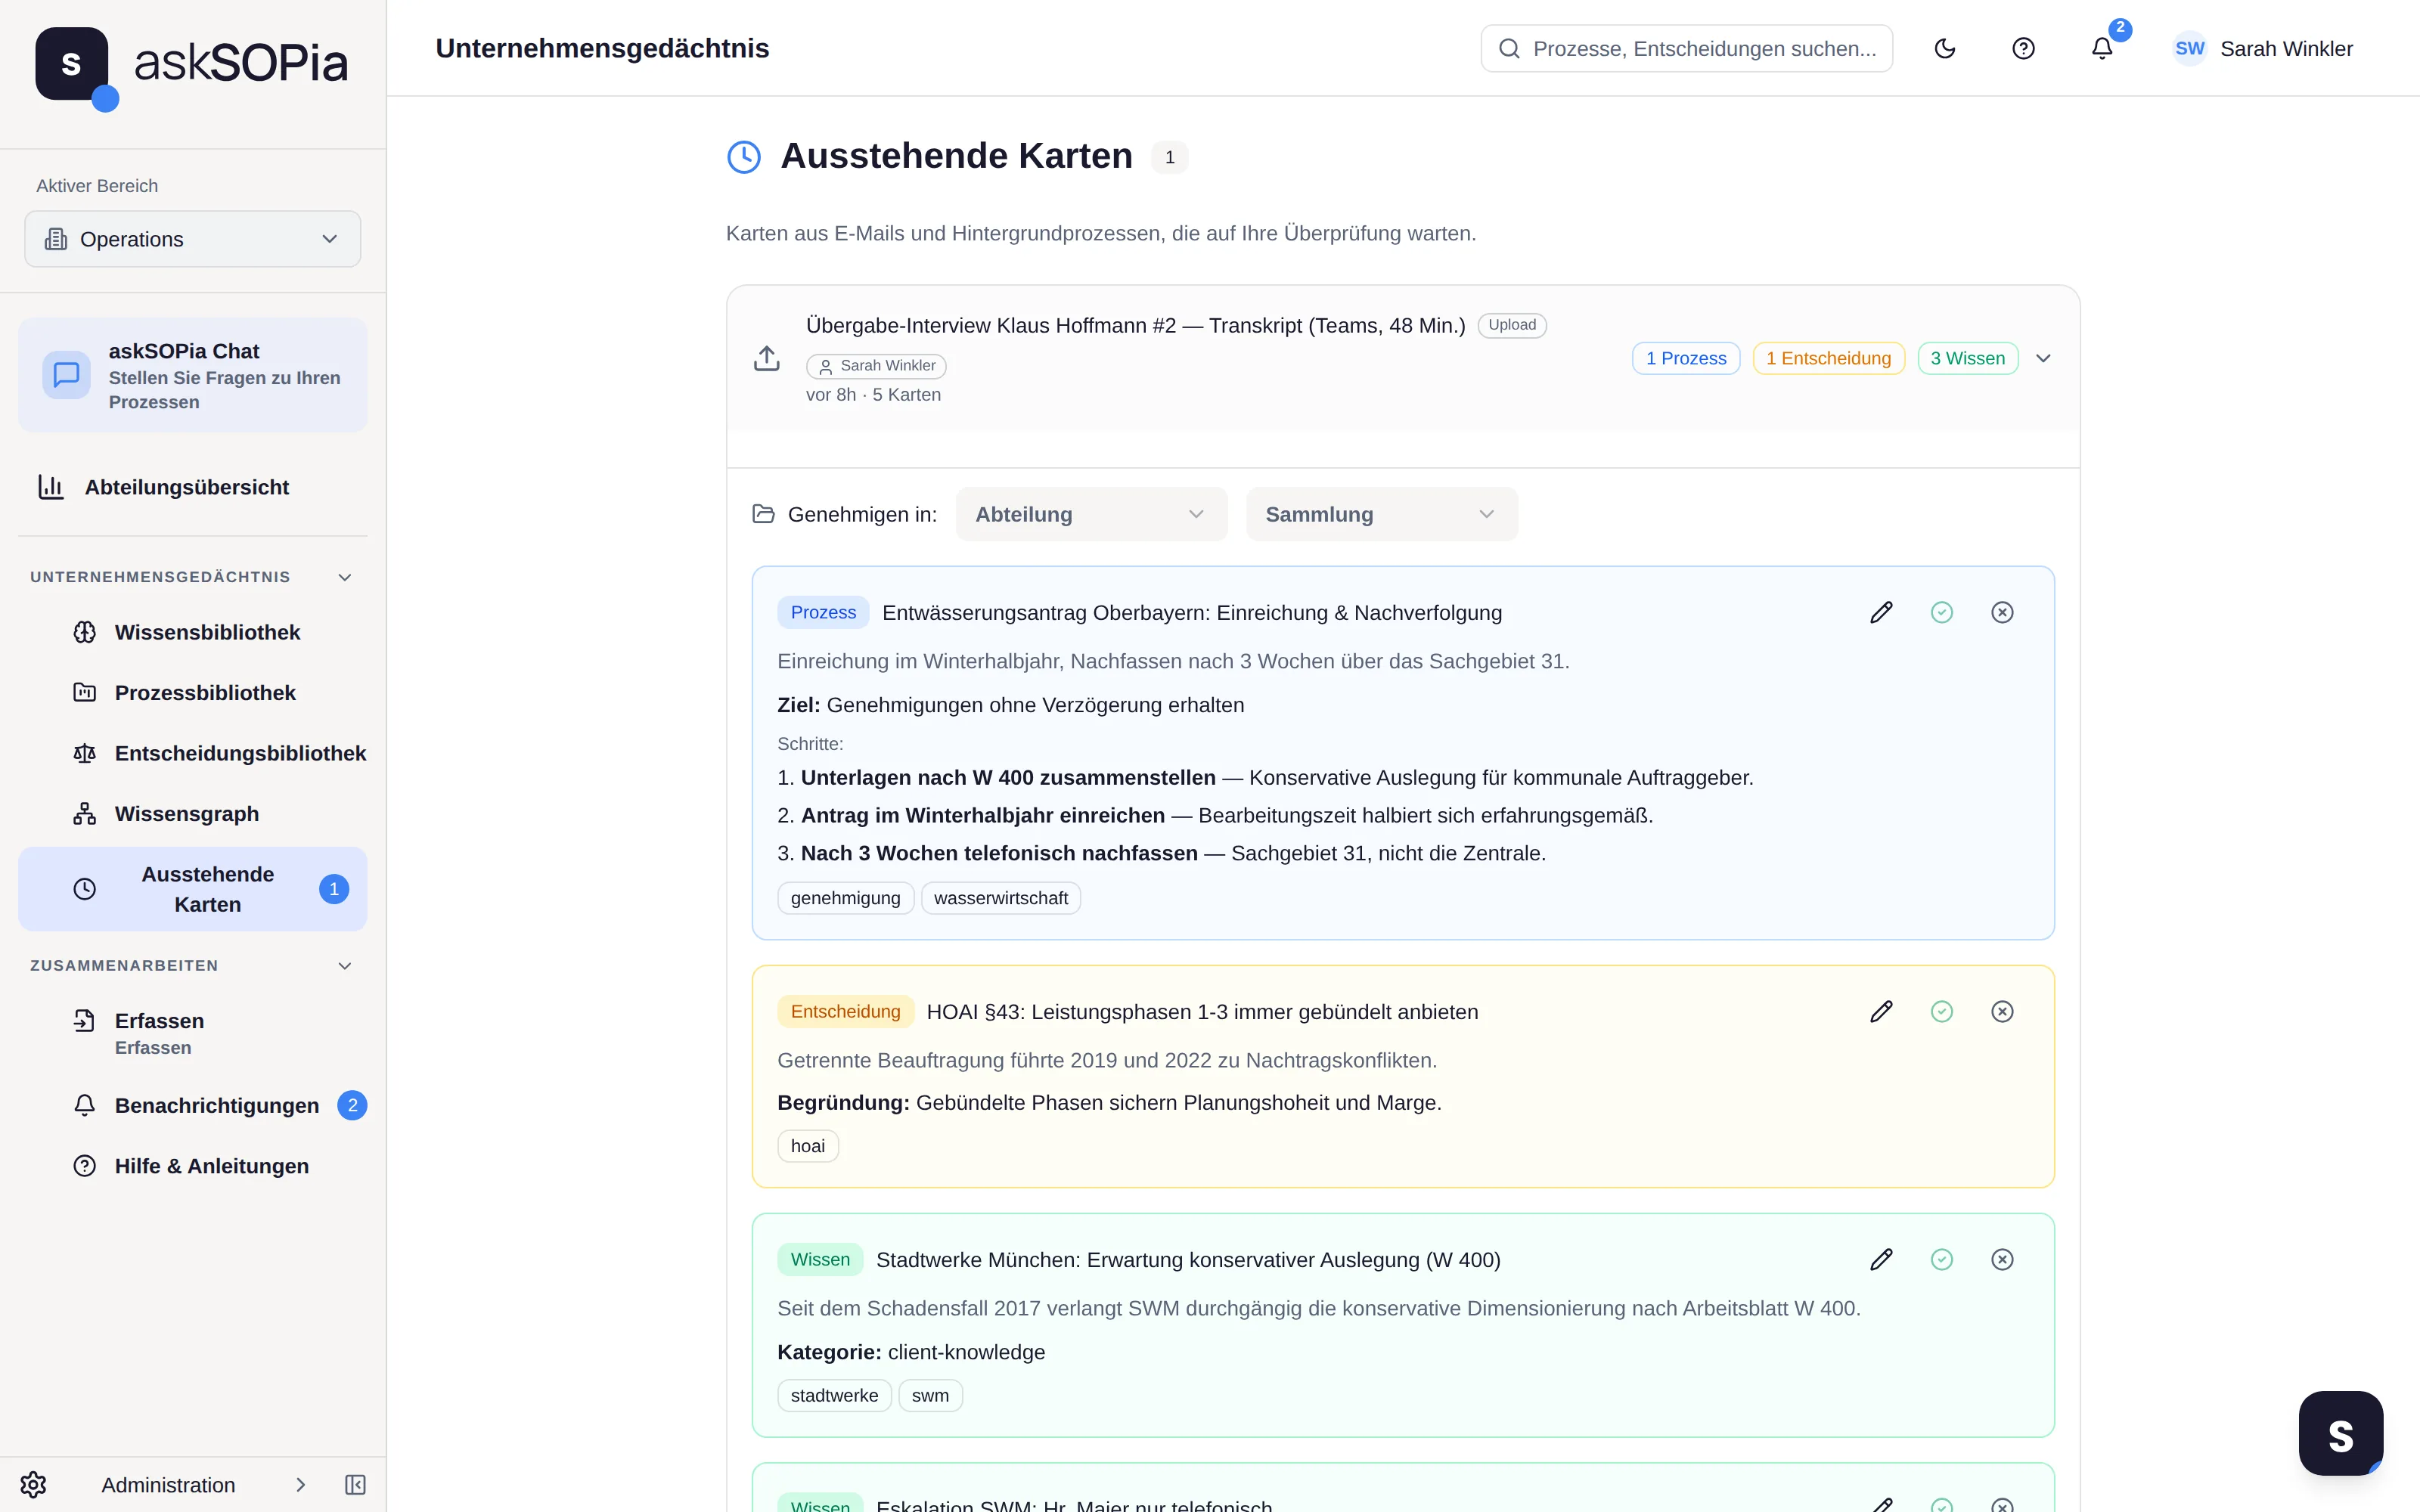Go to Abteilungsübersicht
Viewport: 2420px width, 1512px height.
point(192,487)
